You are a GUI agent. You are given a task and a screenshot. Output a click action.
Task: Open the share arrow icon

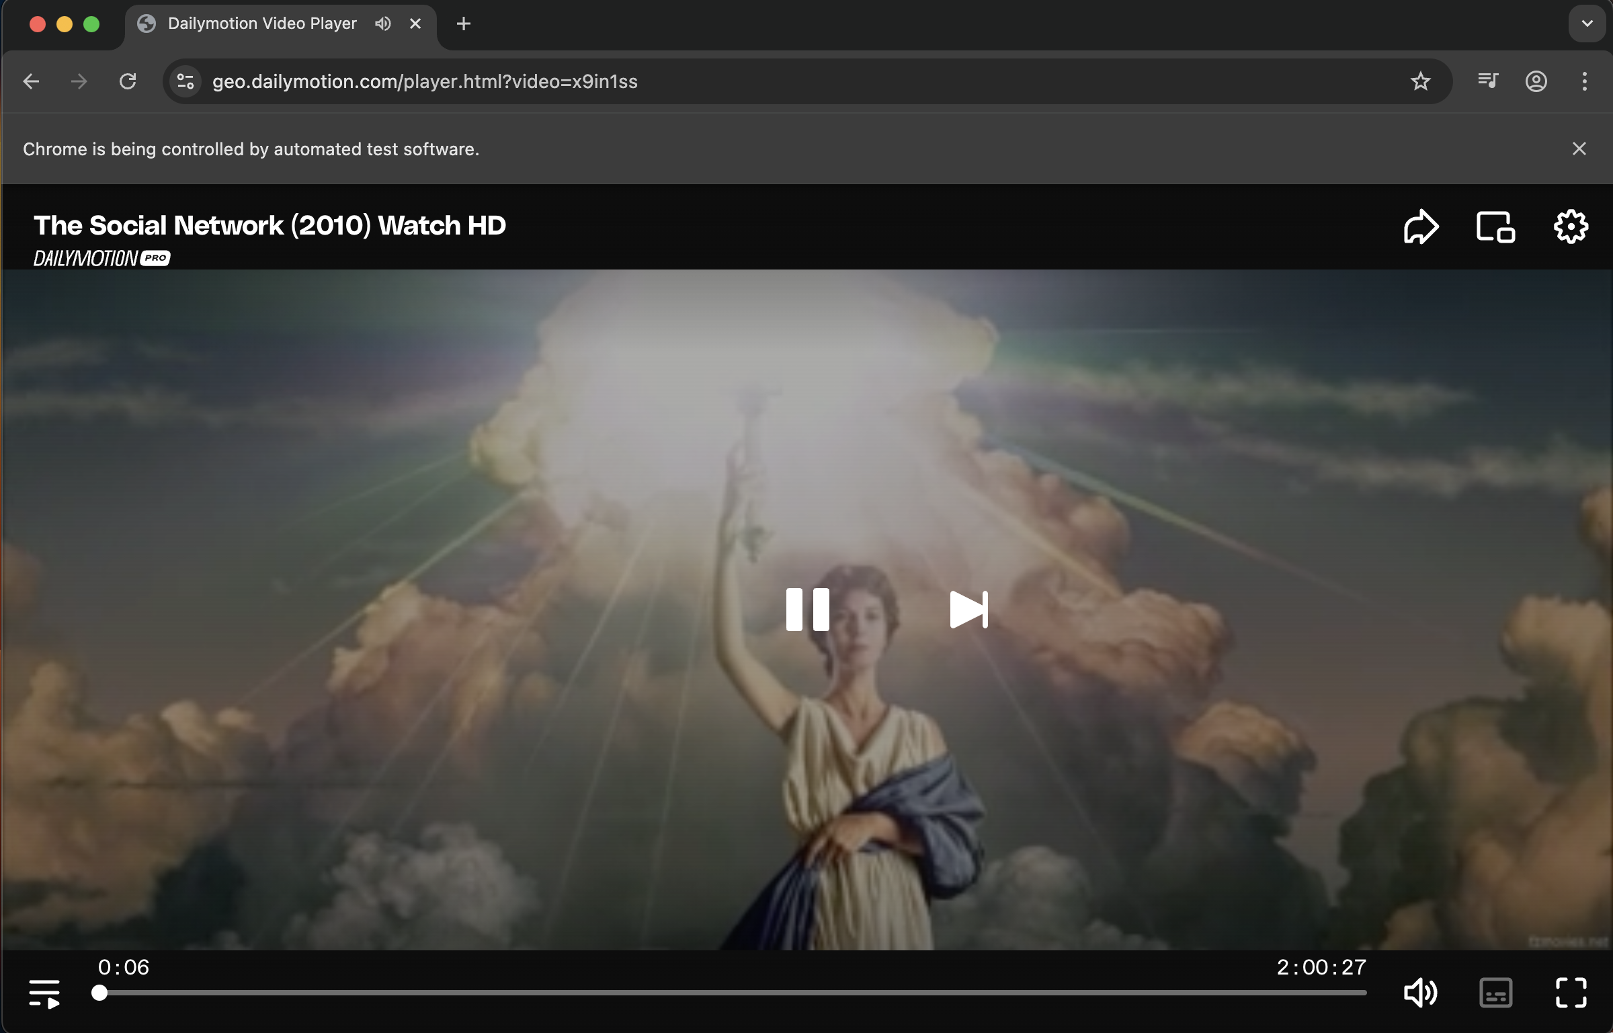point(1421,226)
